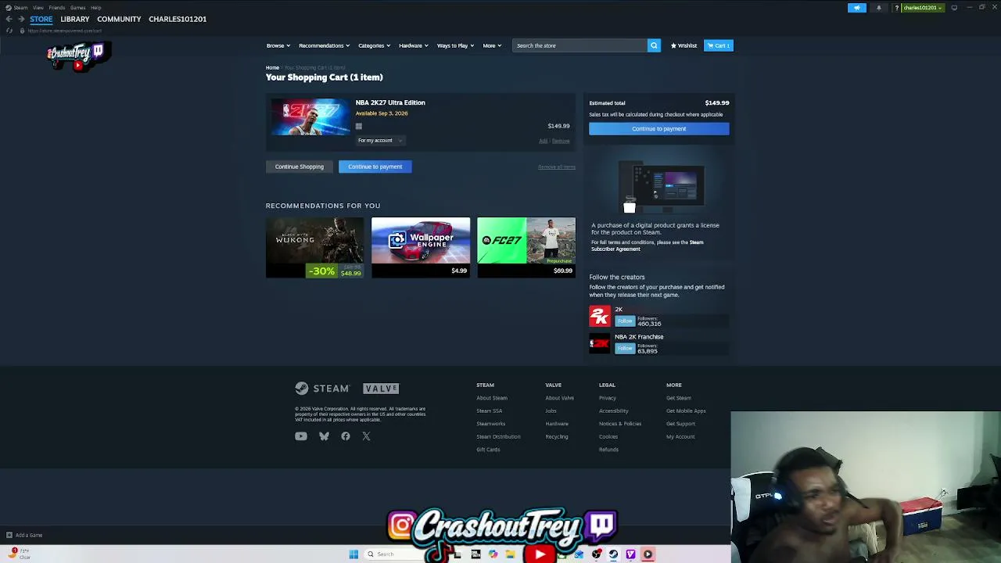Open the Wishlist star link

[683, 45]
